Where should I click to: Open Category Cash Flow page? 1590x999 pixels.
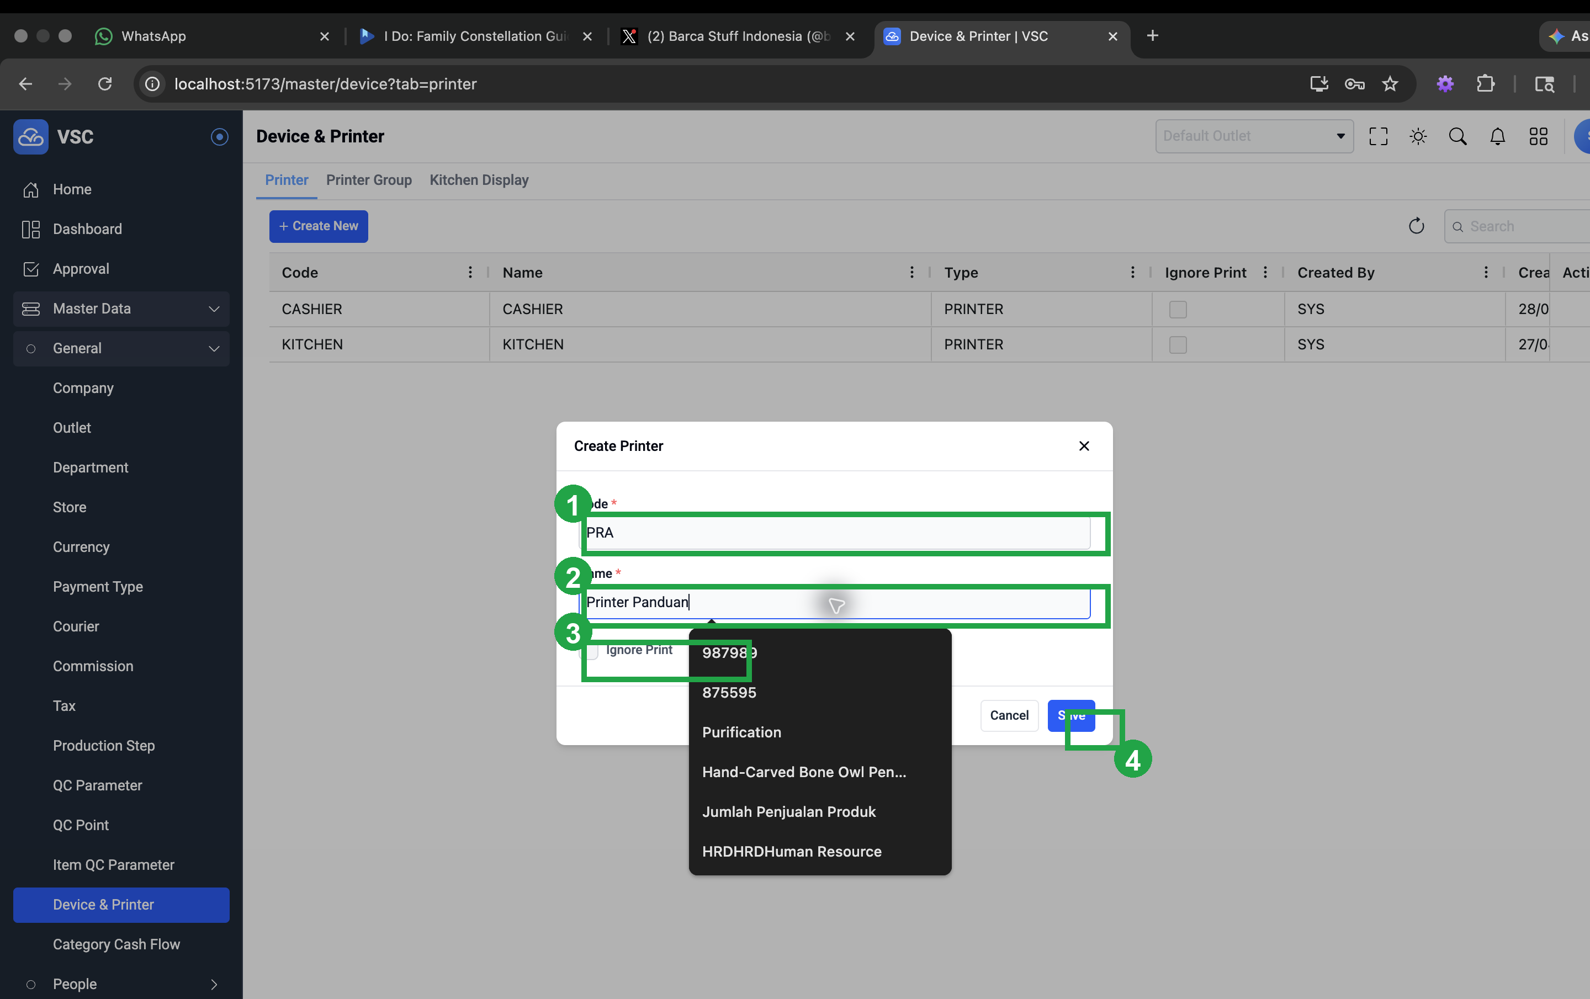[116, 944]
